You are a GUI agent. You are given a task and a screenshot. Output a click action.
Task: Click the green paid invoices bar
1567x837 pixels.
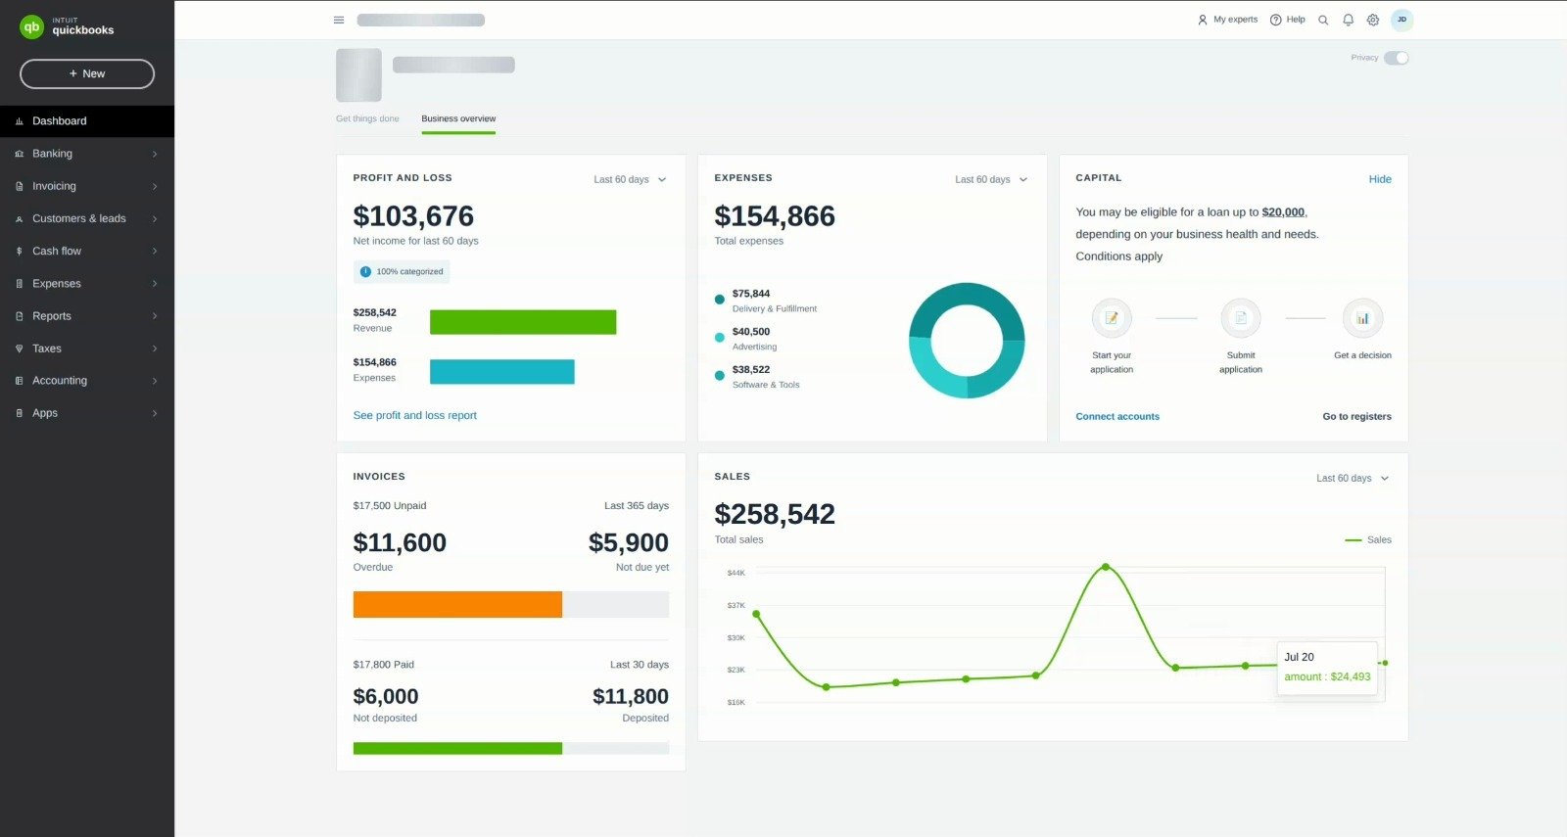(x=457, y=748)
